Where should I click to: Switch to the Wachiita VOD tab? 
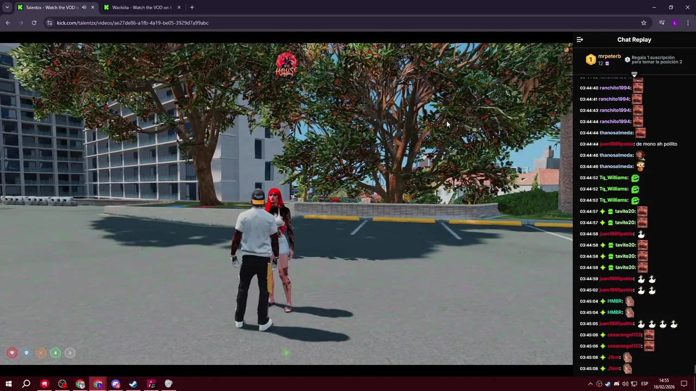(141, 8)
